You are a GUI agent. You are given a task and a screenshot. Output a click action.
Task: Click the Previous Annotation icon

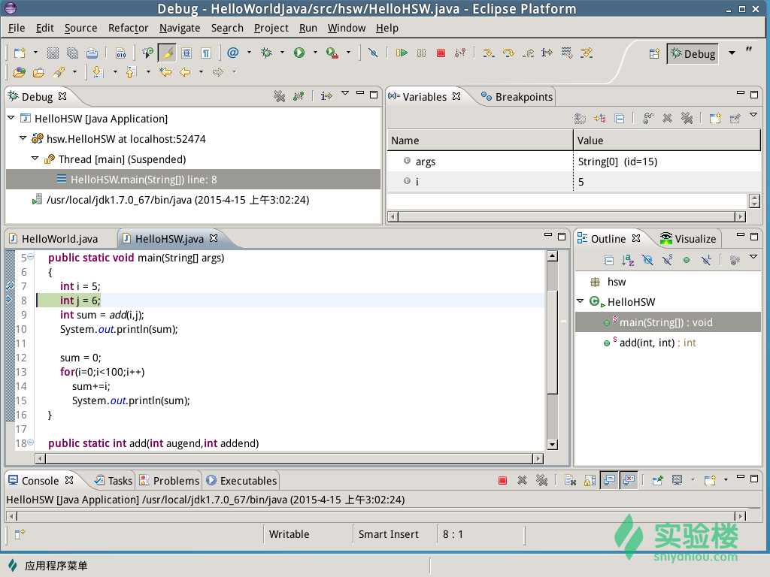[130, 73]
